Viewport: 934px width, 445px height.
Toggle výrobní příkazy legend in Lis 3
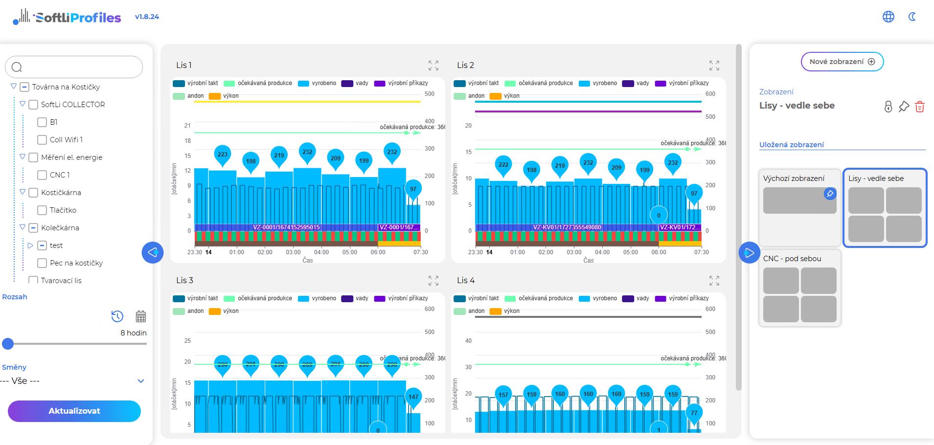click(x=401, y=298)
